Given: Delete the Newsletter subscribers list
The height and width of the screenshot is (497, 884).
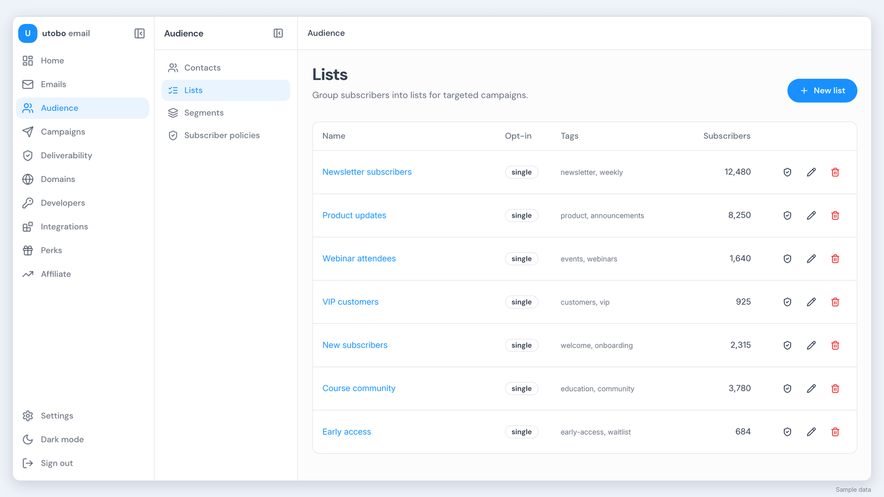Looking at the screenshot, I should click(835, 172).
